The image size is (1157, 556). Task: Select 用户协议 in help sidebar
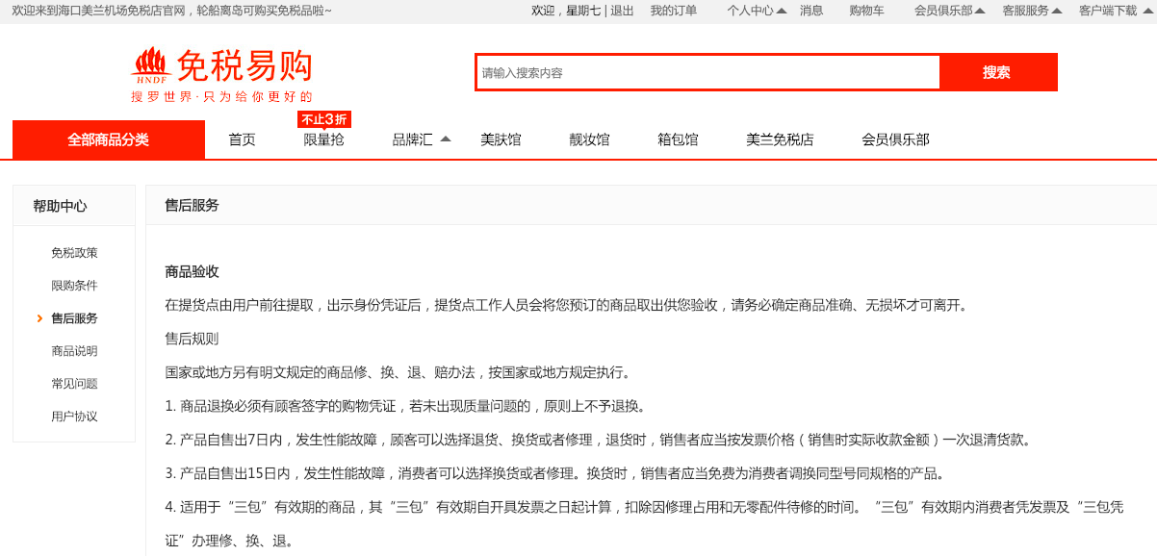click(74, 417)
